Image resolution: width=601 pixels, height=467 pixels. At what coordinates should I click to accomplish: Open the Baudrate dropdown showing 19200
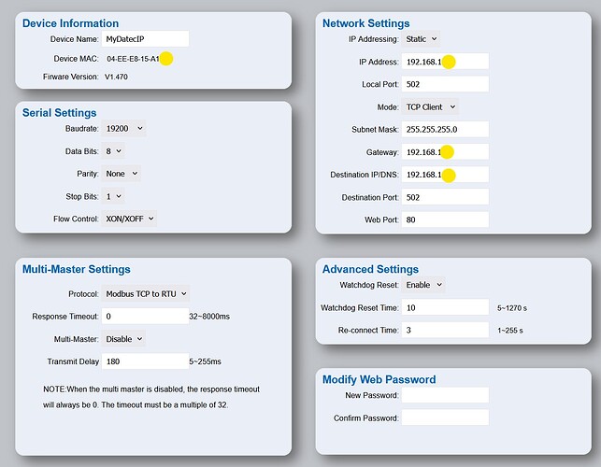click(123, 128)
